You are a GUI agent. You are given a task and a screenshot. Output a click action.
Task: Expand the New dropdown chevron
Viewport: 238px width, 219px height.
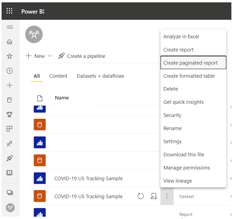coord(50,56)
